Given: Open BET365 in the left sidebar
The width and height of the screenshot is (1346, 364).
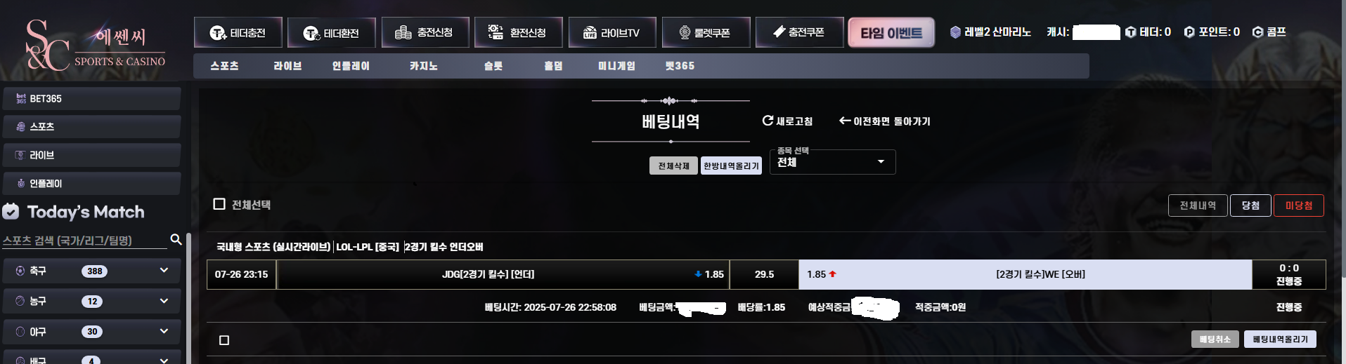Looking at the screenshot, I should 91,99.
